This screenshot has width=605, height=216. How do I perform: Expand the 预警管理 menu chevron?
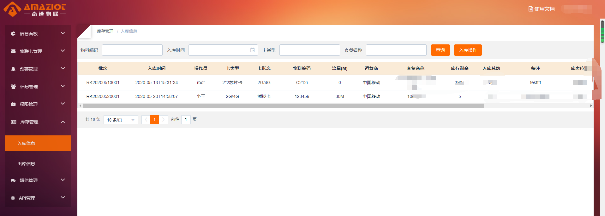pyautogui.click(x=63, y=68)
